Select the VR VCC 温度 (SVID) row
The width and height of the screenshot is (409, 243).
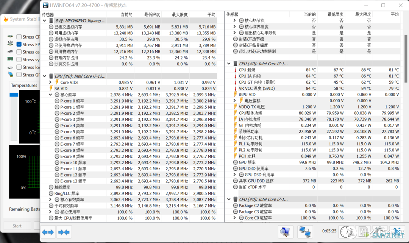pyautogui.click(x=313, y=89)
